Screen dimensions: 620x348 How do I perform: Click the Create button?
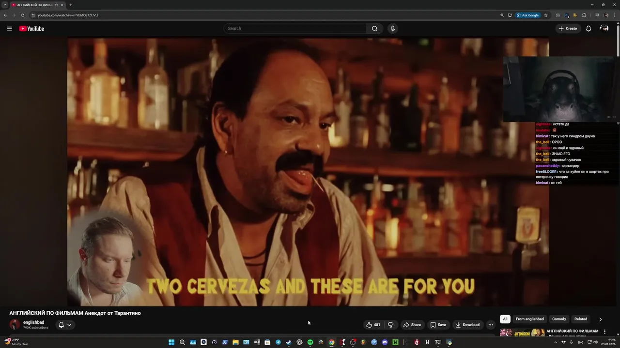point(568,29)
